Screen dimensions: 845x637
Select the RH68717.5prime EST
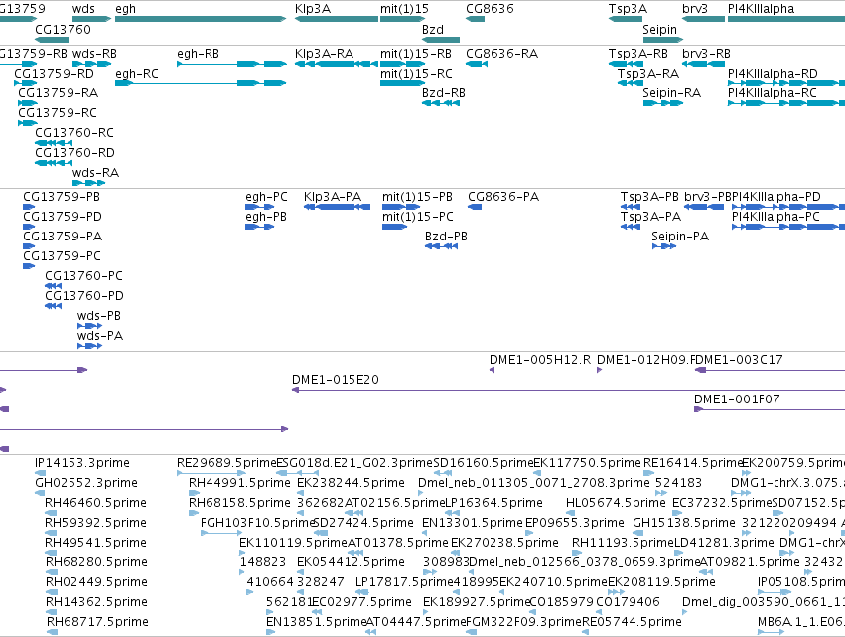pos(52,632)
